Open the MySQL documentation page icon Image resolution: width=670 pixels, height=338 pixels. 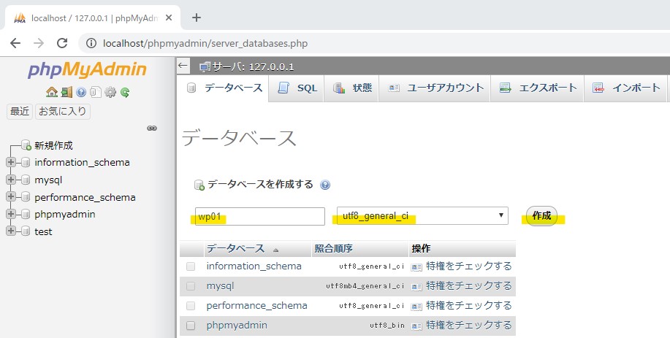(96, 92)
